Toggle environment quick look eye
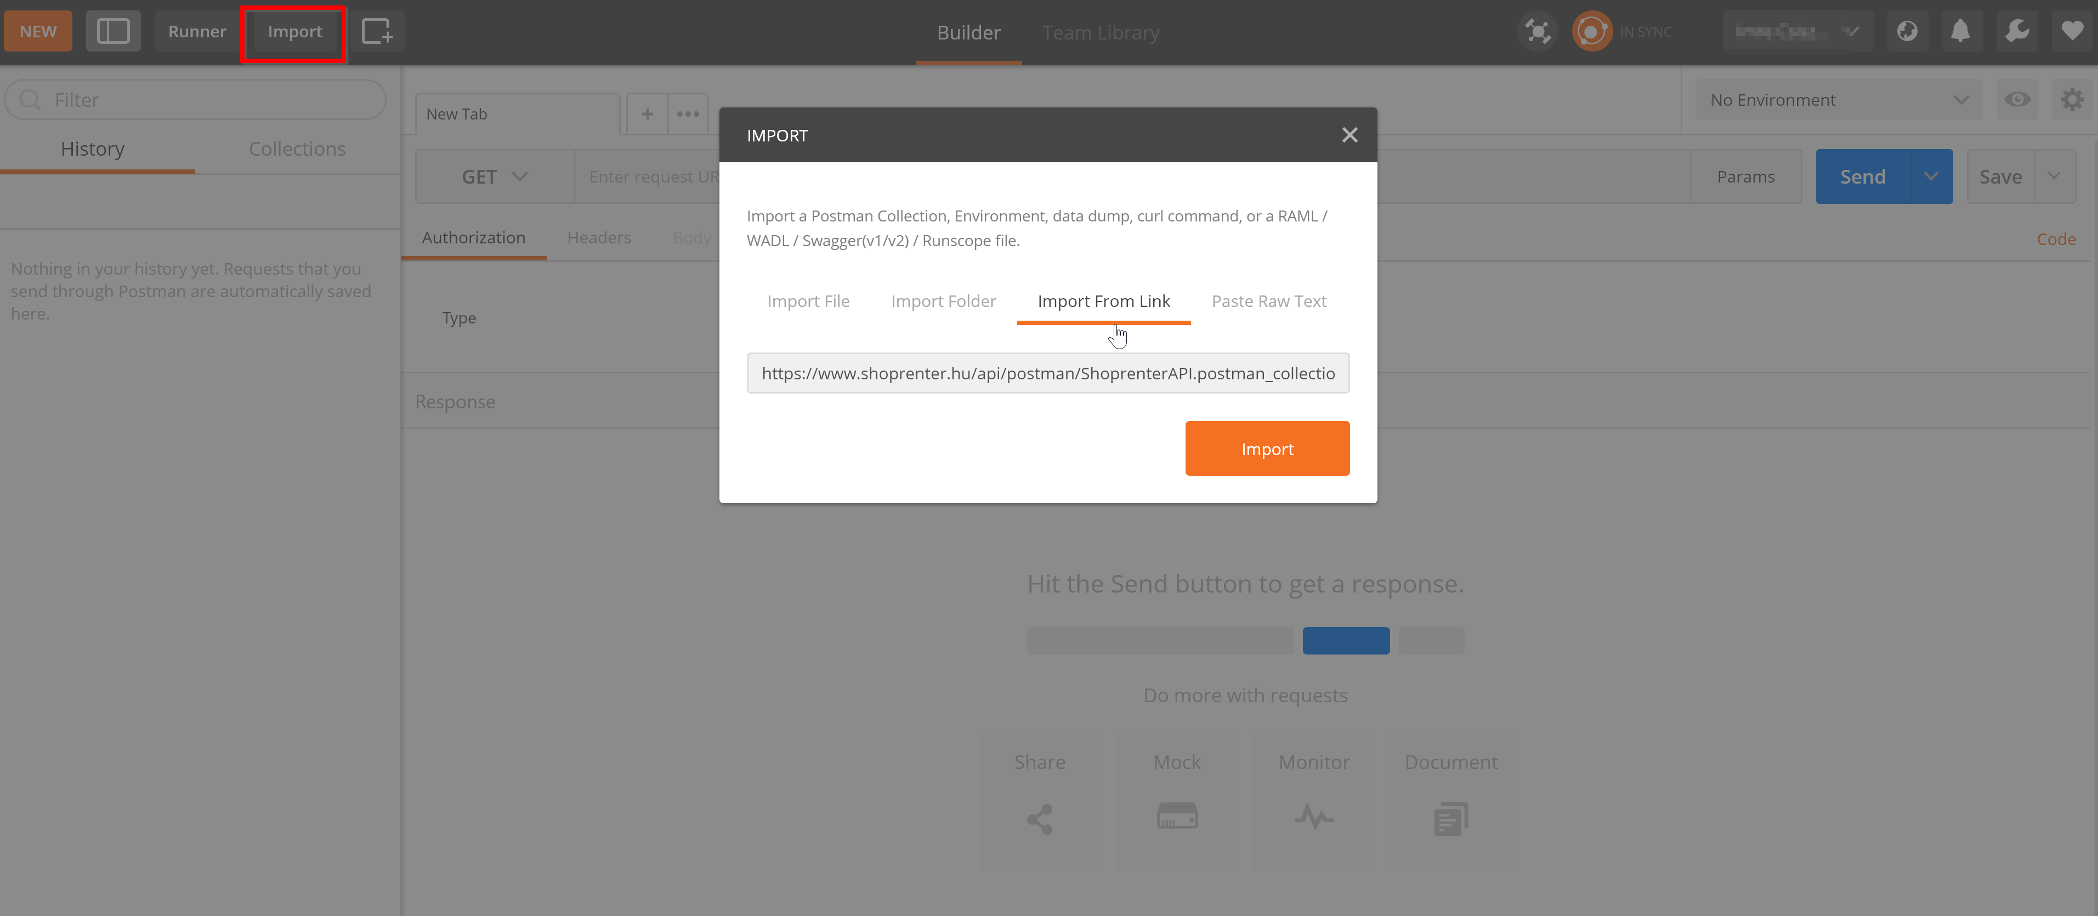Viewport: 2098px width, 916px height. click(2016, 99)
